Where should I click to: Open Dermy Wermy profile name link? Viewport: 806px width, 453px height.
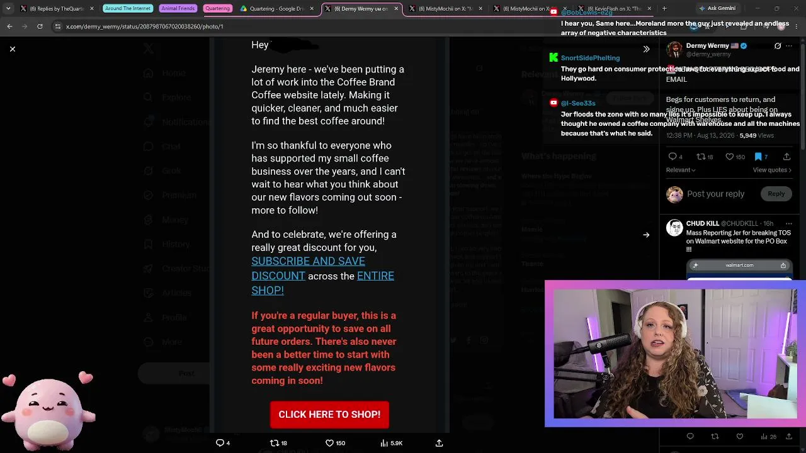(x=707, y=46)
